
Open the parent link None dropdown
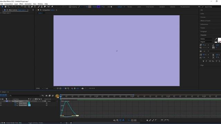52,101
